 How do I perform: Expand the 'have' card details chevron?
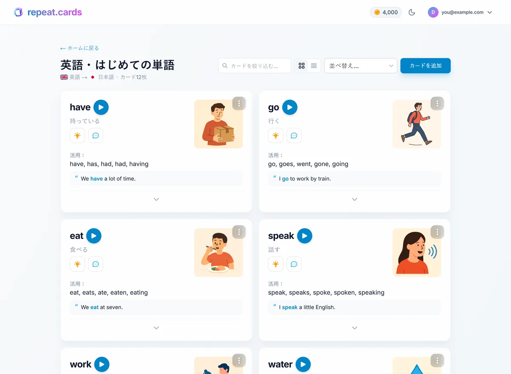[156, 199]
